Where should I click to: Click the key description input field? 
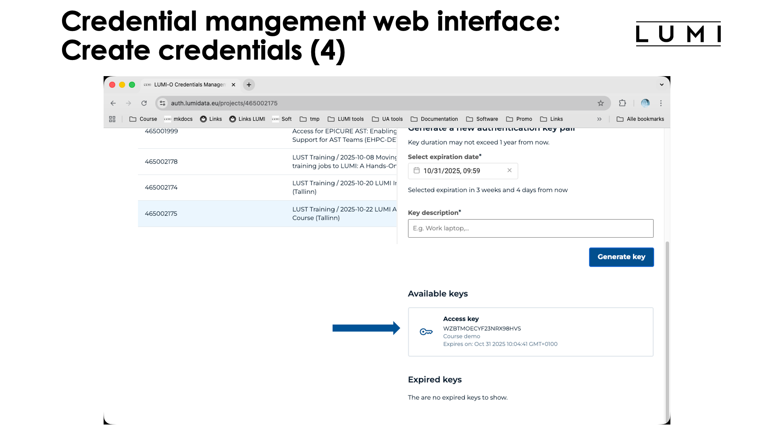pos(531,228)
